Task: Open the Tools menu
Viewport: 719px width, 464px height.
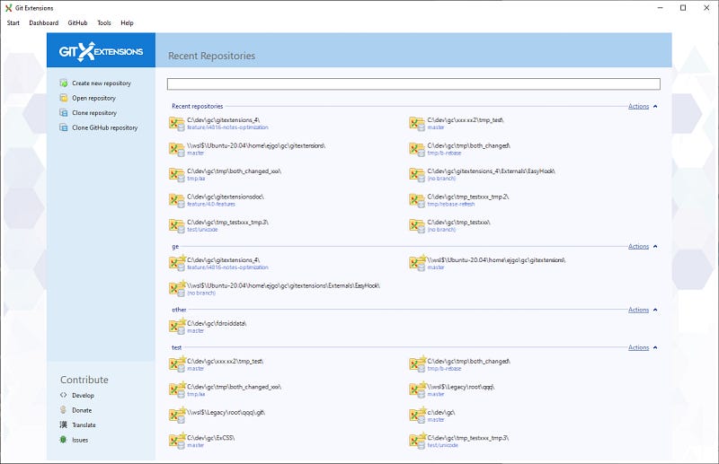Action: pos(104,23)
